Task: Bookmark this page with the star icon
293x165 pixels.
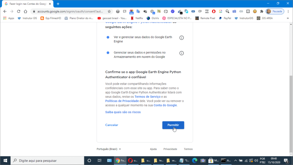Action: [x=109, y=11]
